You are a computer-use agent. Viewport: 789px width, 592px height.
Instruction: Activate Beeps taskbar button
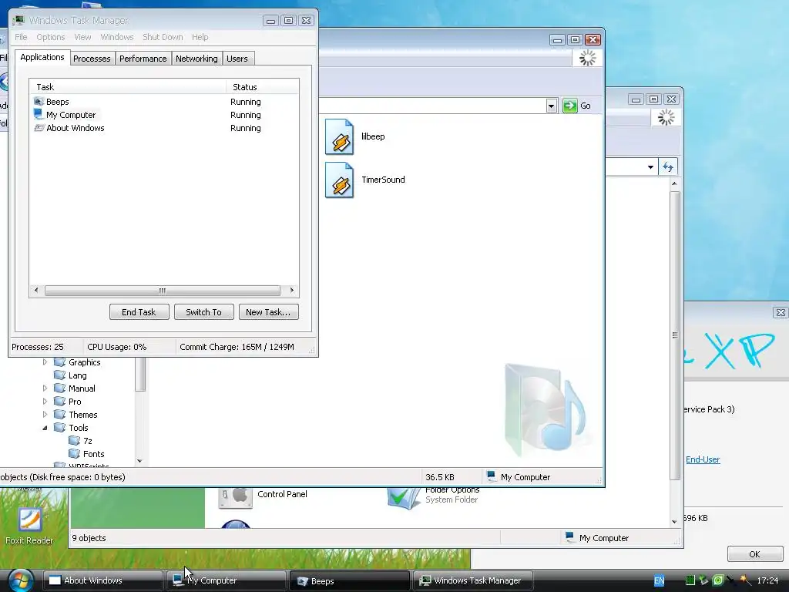[350, 581]
